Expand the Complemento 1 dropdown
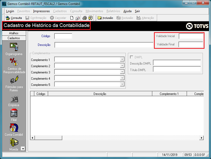 pos(122,59)
